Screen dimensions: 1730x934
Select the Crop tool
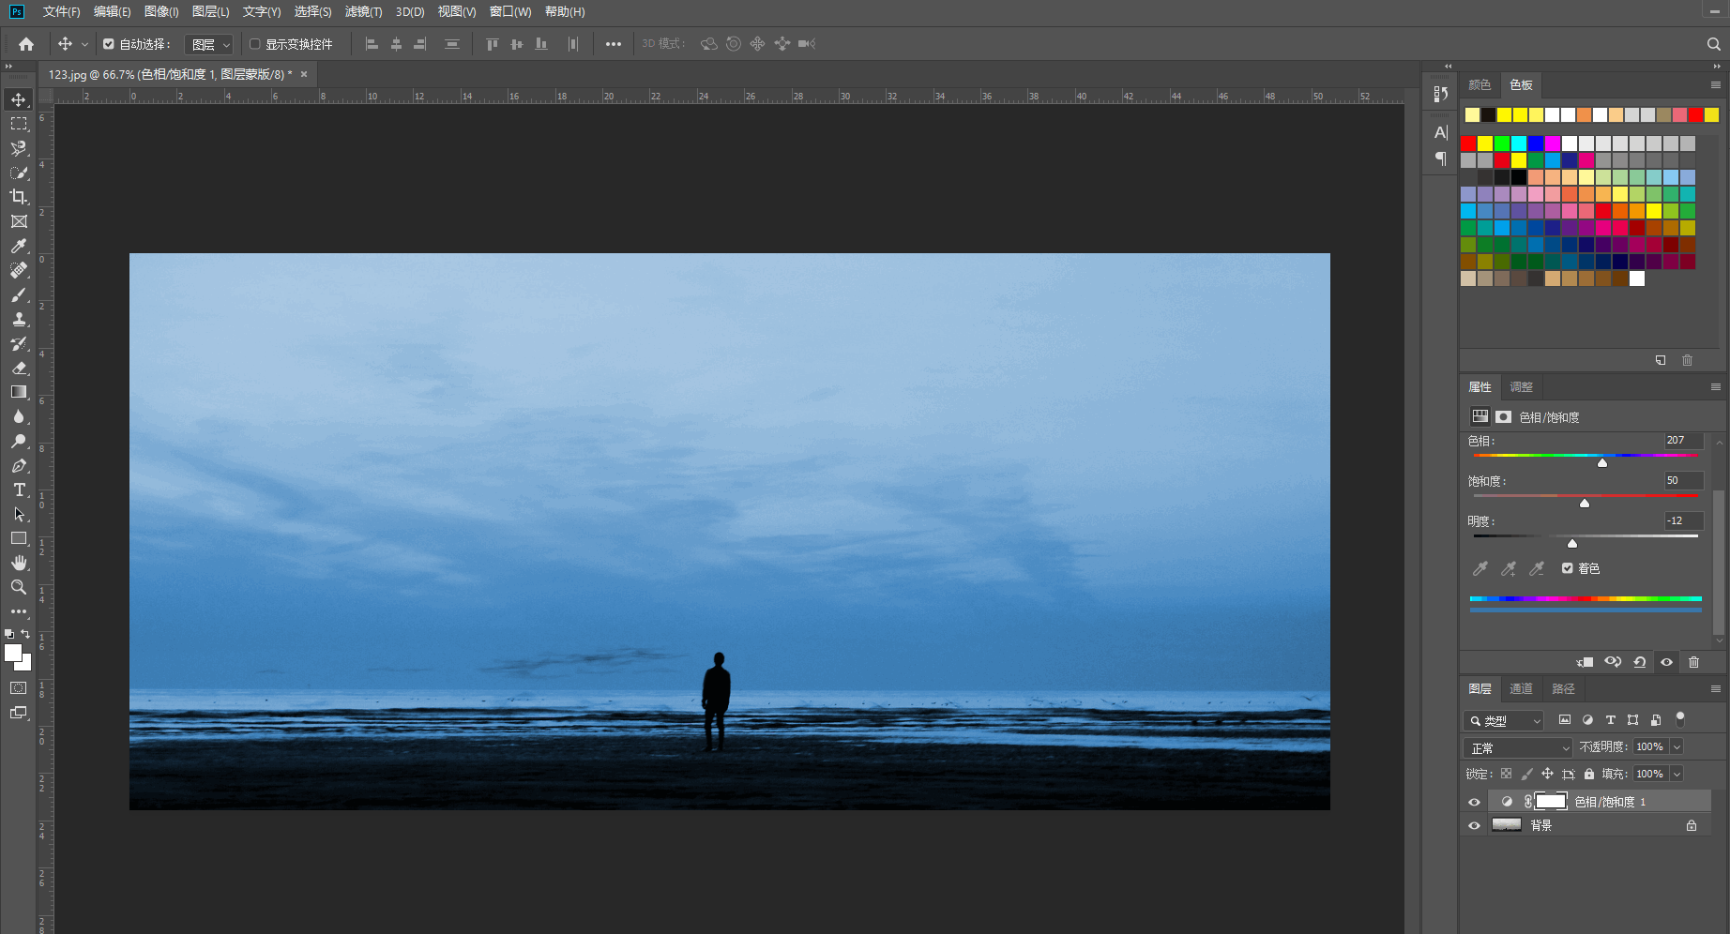[19, 197]
